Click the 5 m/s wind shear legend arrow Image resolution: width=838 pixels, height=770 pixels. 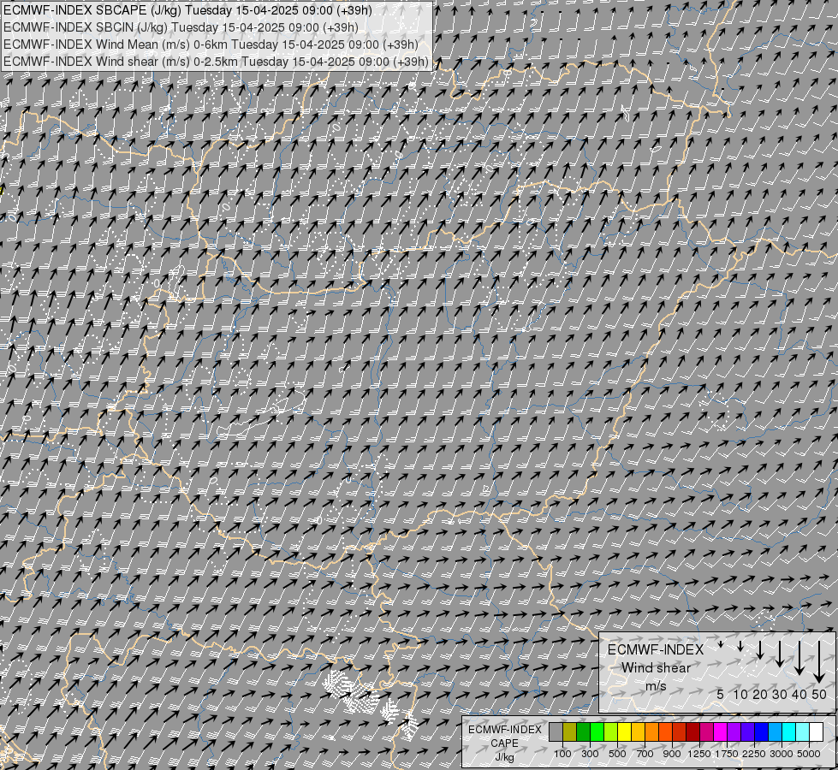[x=721, y=645]
